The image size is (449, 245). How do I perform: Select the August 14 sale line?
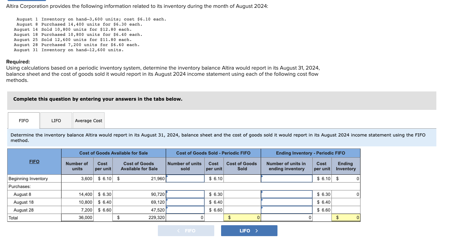pyautogui.click(x=72, y=29)
